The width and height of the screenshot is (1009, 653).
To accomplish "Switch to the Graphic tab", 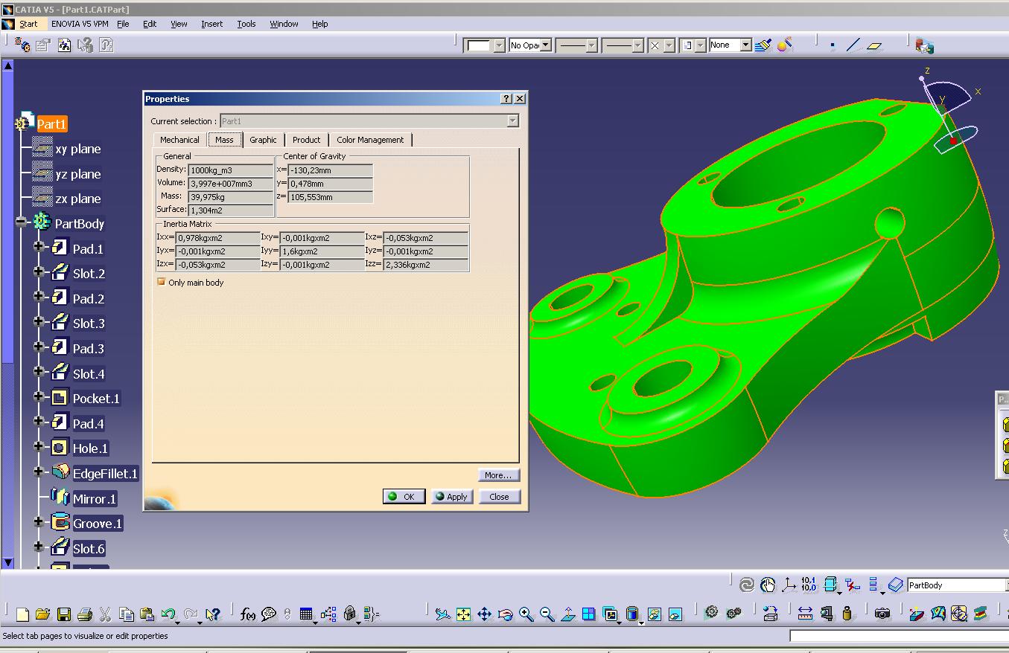I will tap(263, 140).
